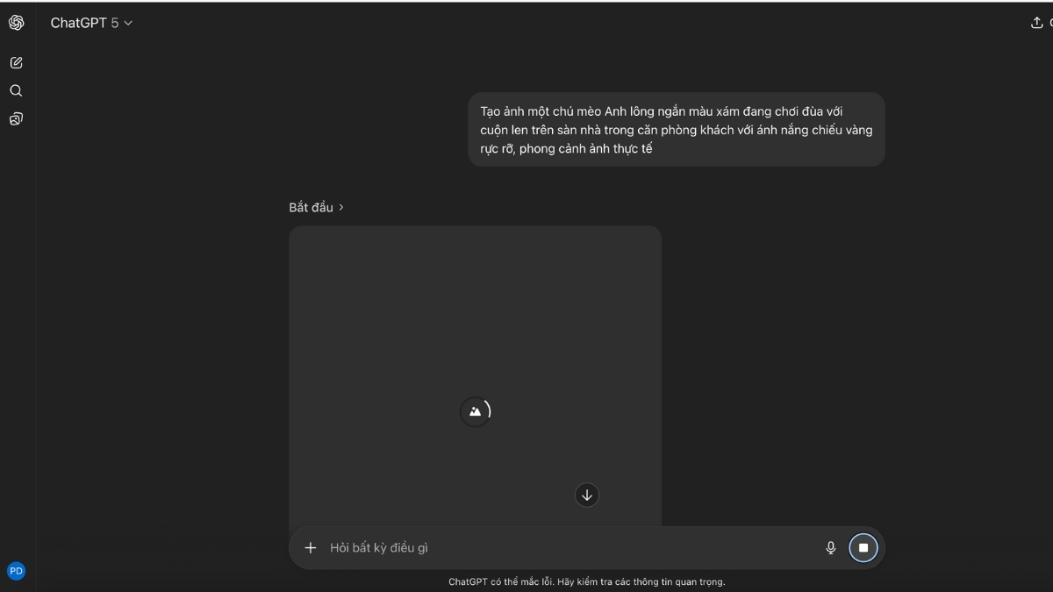Click the 'ChatGPT có thể mắc lỗi' disclaimer text
The image size is (1053, 592).
click(586, 581)
